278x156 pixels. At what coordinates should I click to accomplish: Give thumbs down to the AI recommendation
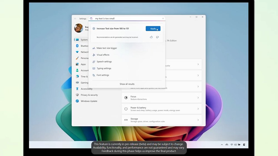pyautogui.click(x=157, y=37)
